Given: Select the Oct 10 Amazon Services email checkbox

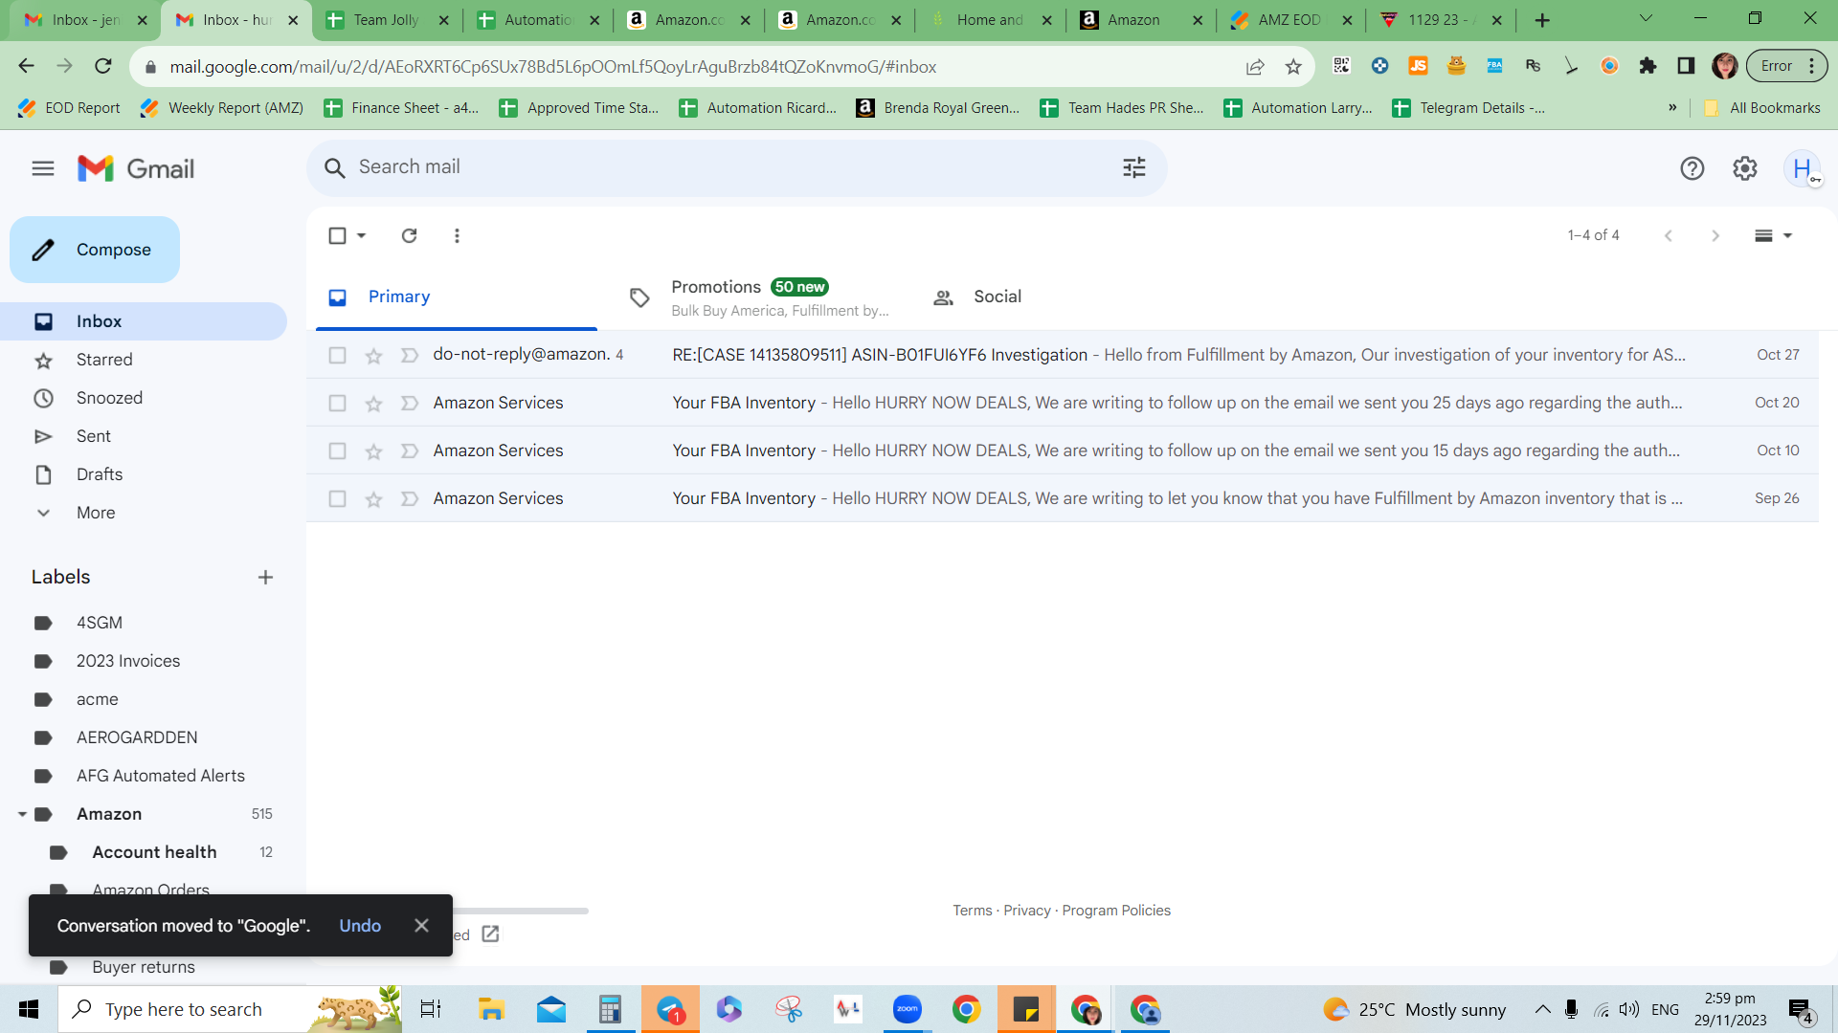Looking at the screenshot, I should (337, 451).
